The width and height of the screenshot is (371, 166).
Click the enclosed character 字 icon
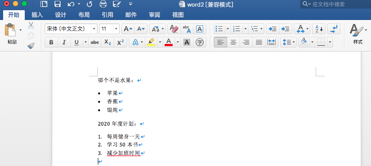(200, 42)
